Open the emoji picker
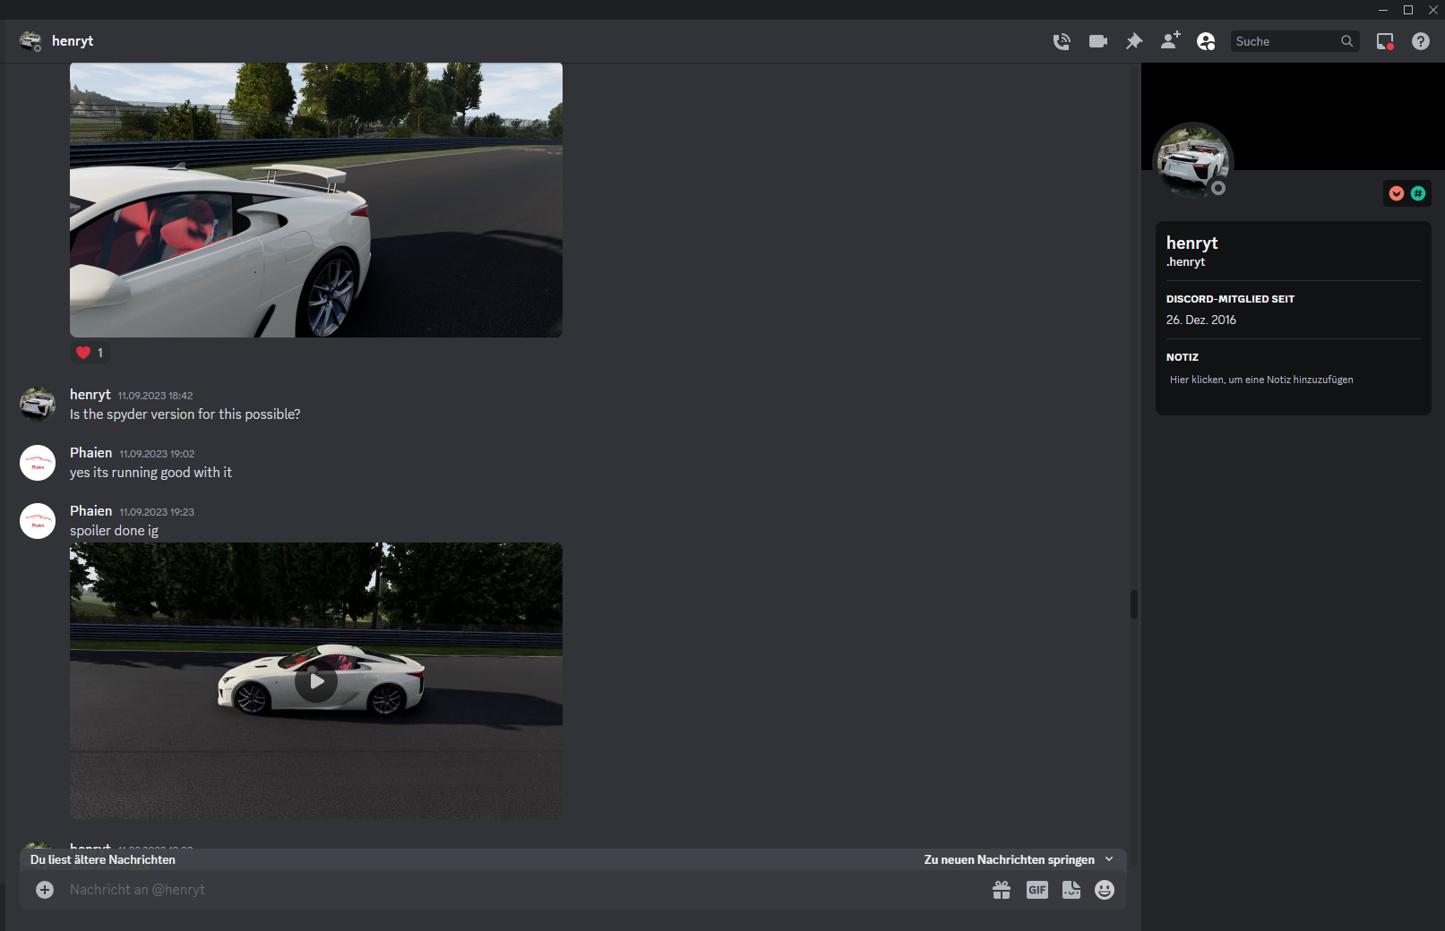Image resolution: width=1445 pixels, height=931 pixels. (1105, 890)
